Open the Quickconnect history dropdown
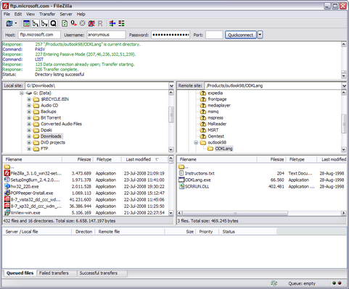The image size is (349, 289). click(260, 35)
